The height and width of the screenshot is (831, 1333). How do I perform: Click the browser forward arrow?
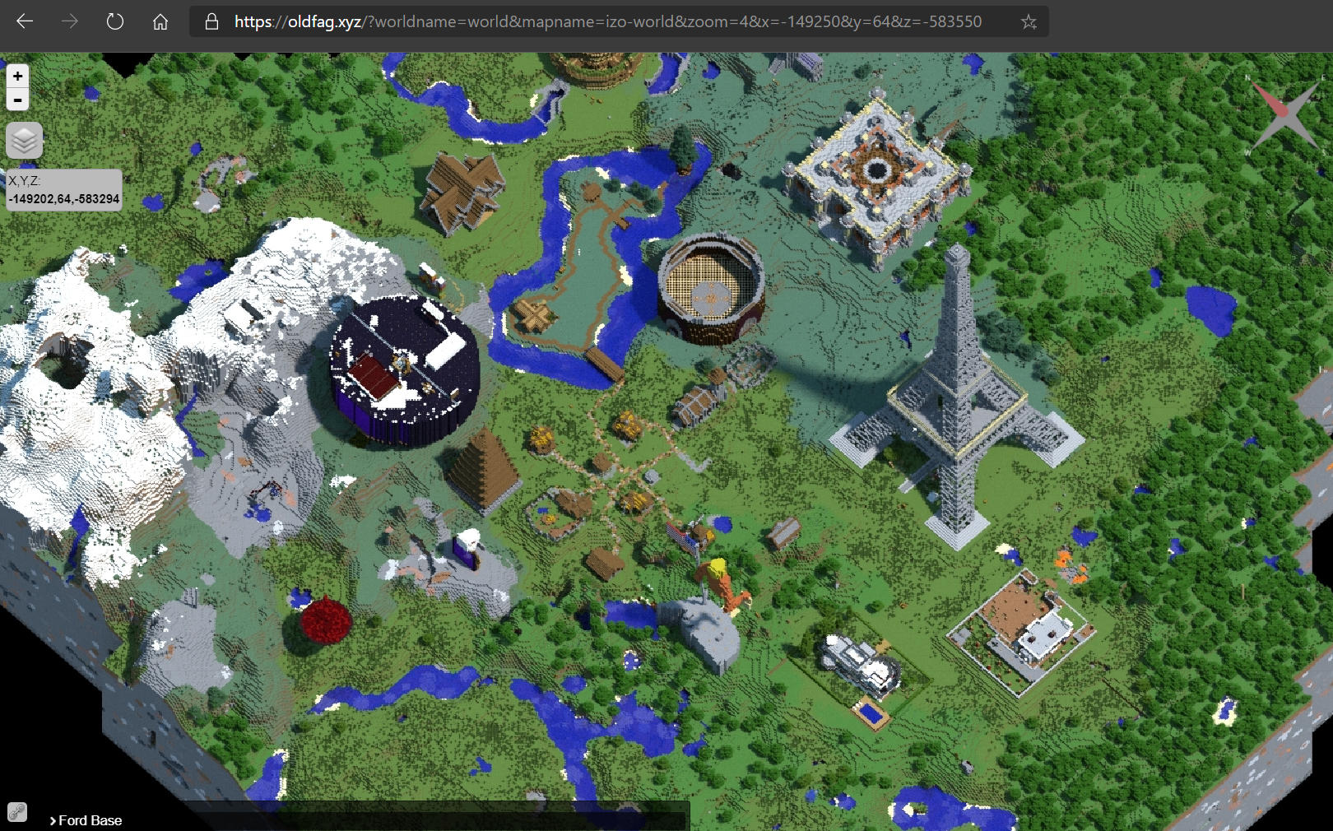coord(70,21)
